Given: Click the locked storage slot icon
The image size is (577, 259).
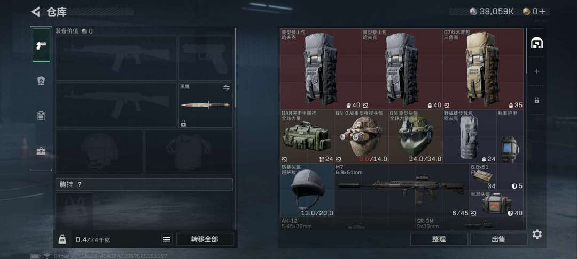Looking at the screenshot, I should (537, 100).
